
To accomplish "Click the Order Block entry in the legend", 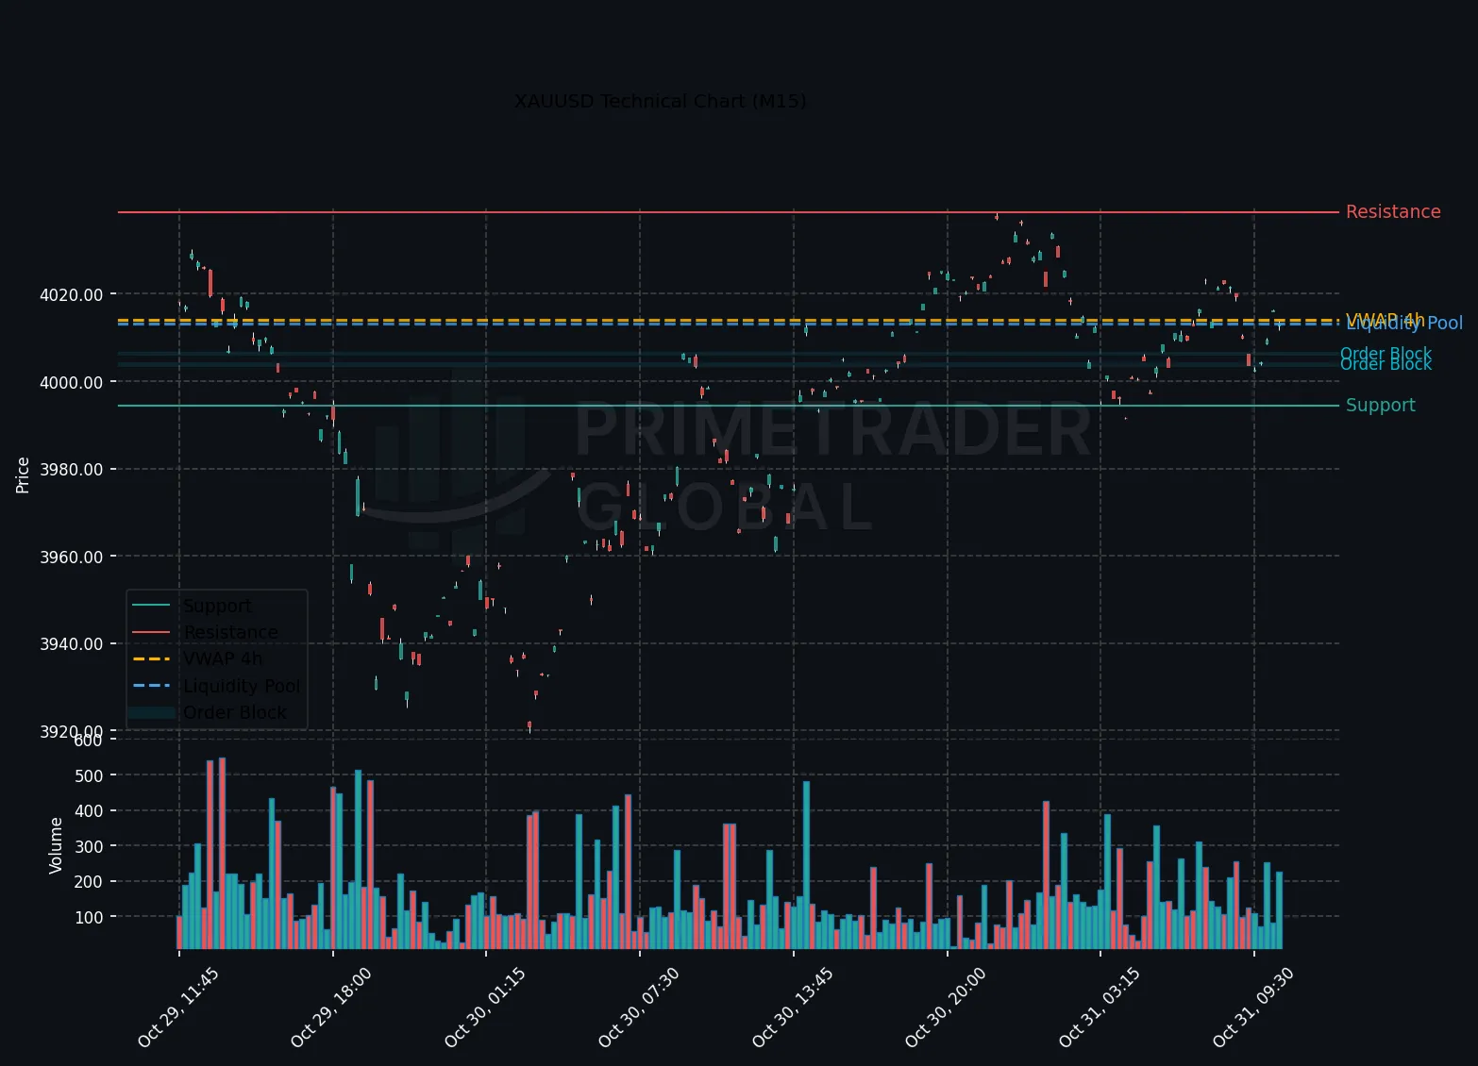I will (x=235, y=712).
